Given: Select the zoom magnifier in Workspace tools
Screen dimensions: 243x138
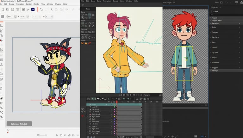Looking at the screenshot, I should 86,37.
